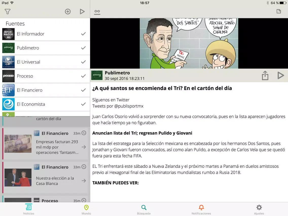
Task: Uncheck Publimetro source checkmark
Action: coord(83,48)
